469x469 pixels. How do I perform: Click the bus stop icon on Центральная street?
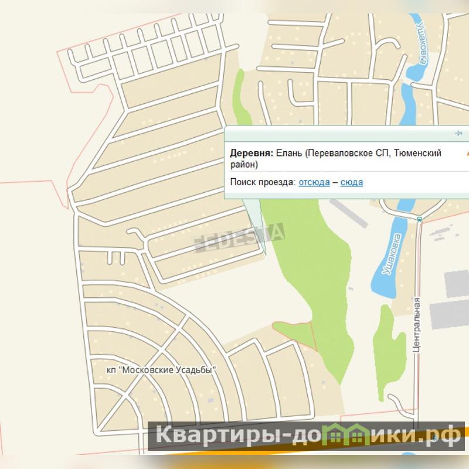pyautogui.click(x=419, y=219)
